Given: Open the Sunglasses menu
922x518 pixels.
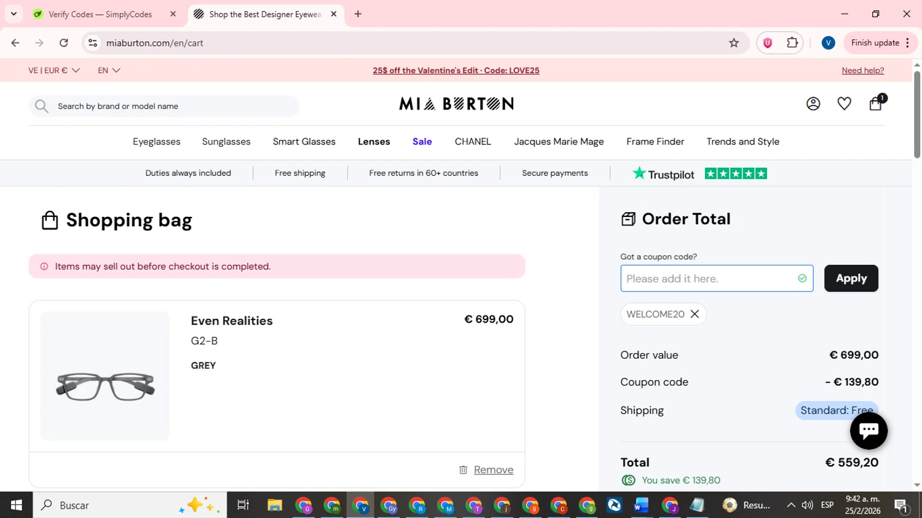Looking at the screenshot, I should tap(226, 142).
